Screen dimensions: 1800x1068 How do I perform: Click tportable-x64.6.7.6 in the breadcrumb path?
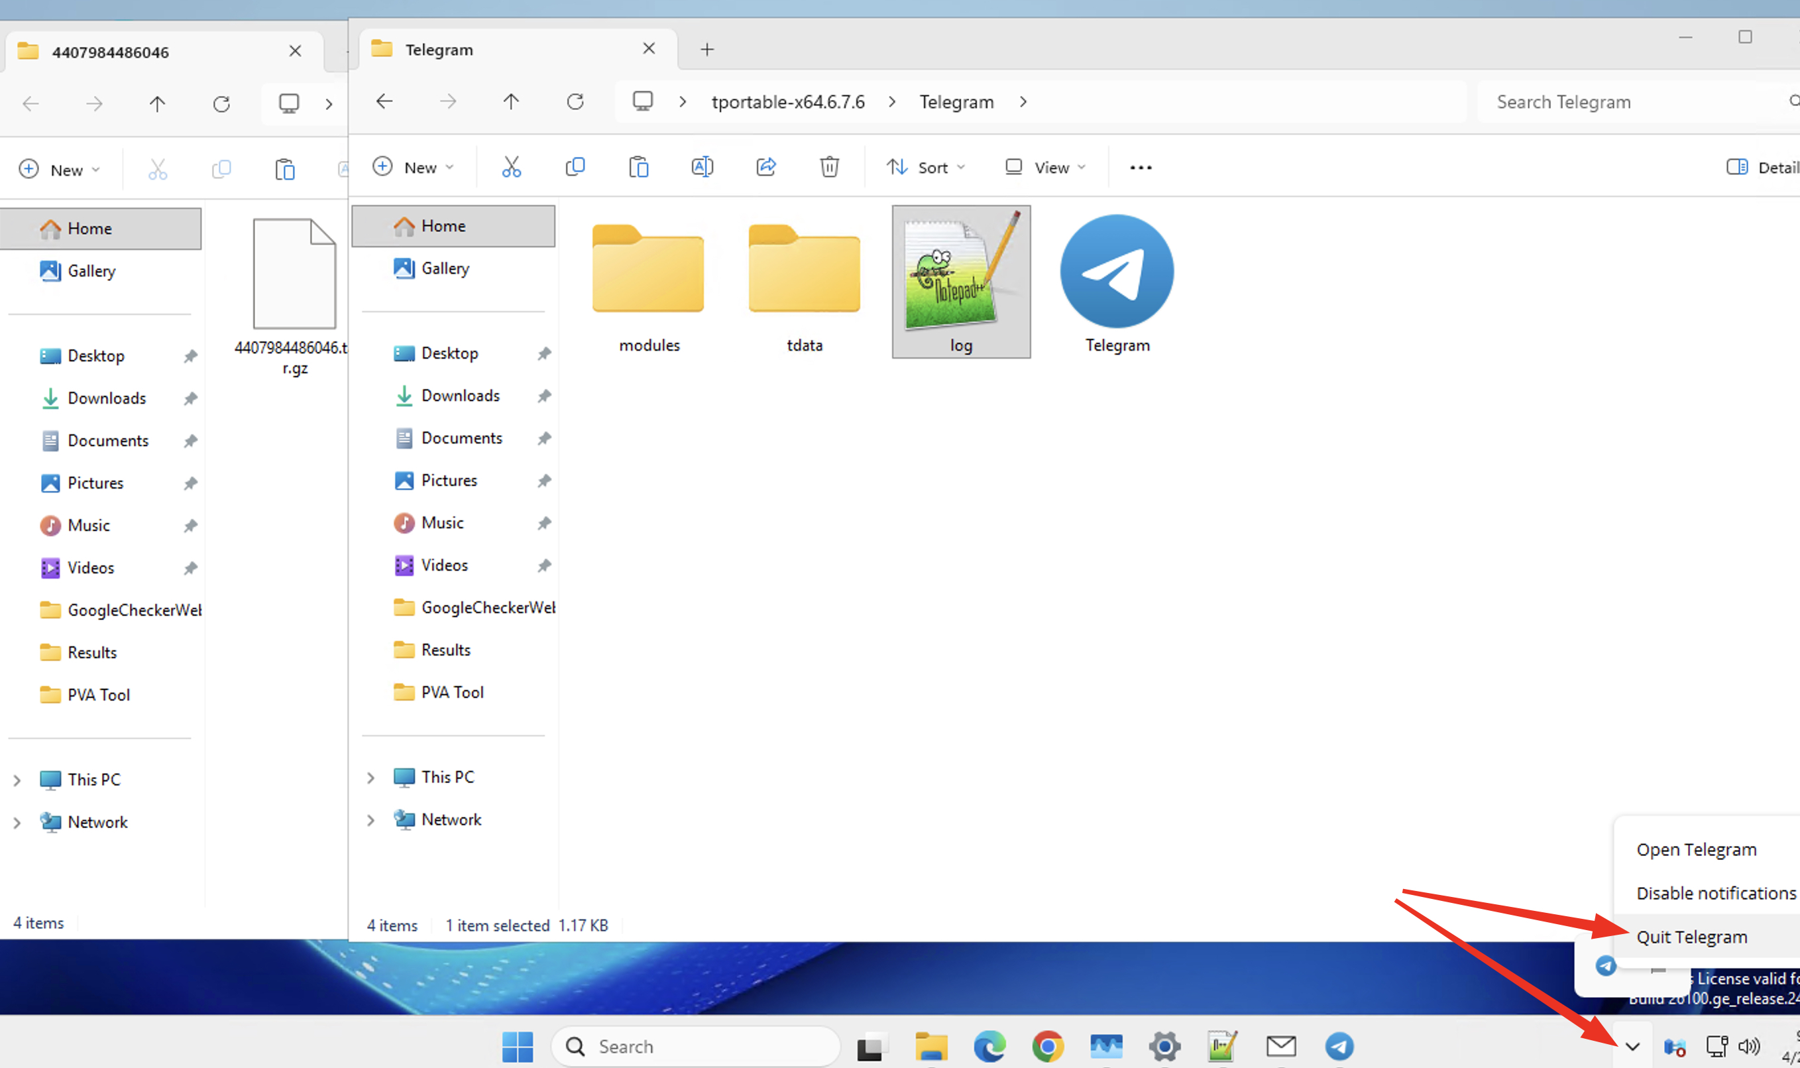(x=788, y=102)
